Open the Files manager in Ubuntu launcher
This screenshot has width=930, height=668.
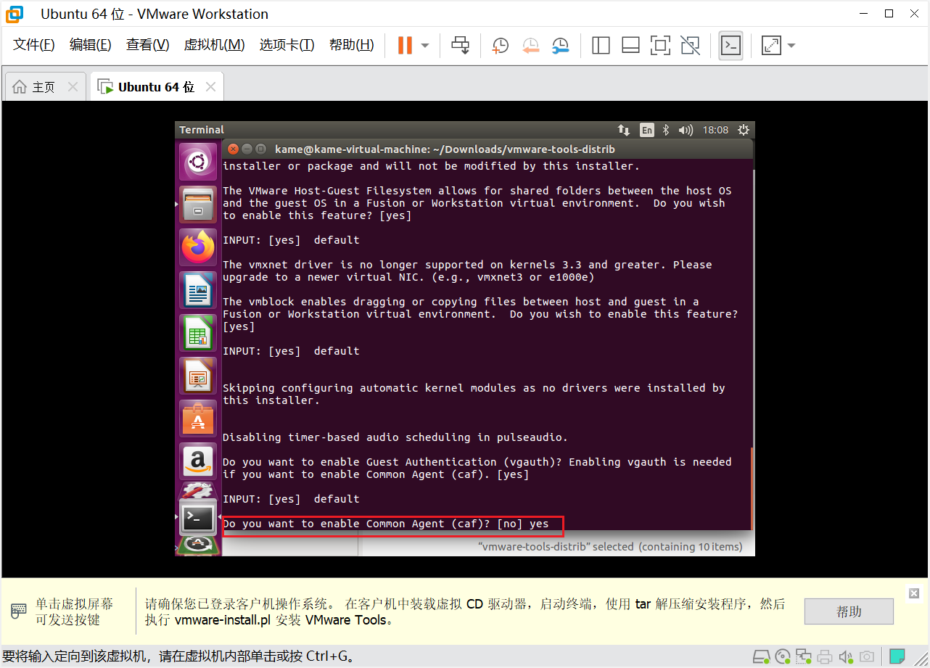pyautogui.click(x=198, y=205)
